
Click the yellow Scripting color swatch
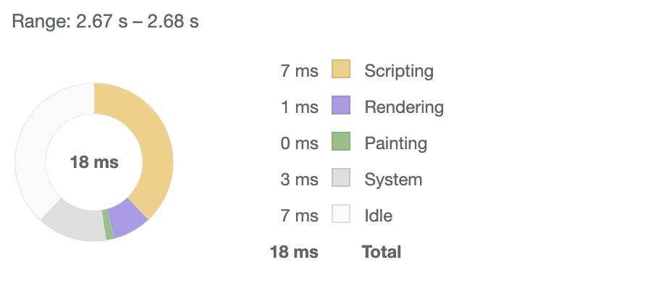[x=341, y=69]
